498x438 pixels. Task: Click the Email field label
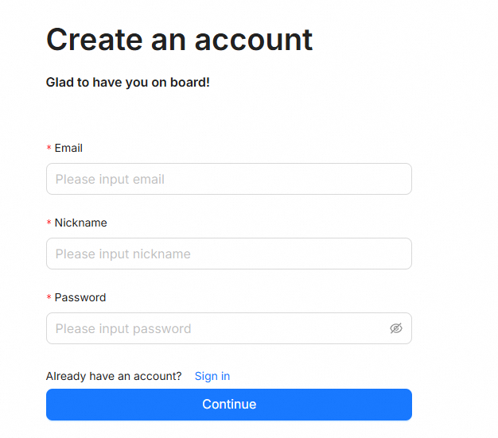click(68, 148)
